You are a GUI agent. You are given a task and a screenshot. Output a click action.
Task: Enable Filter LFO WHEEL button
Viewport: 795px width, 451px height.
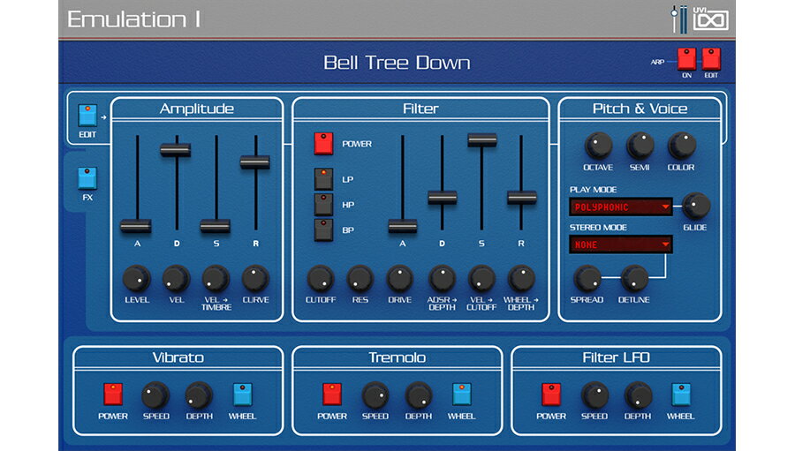click(680, 395)
